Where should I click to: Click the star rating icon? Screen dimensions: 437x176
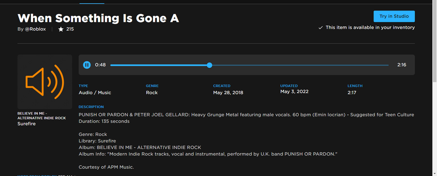[61, 29]
